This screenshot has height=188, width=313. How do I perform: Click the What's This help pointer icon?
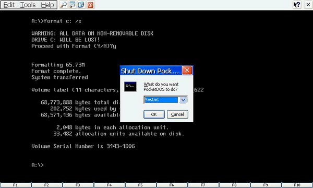[x=297, y=5]
